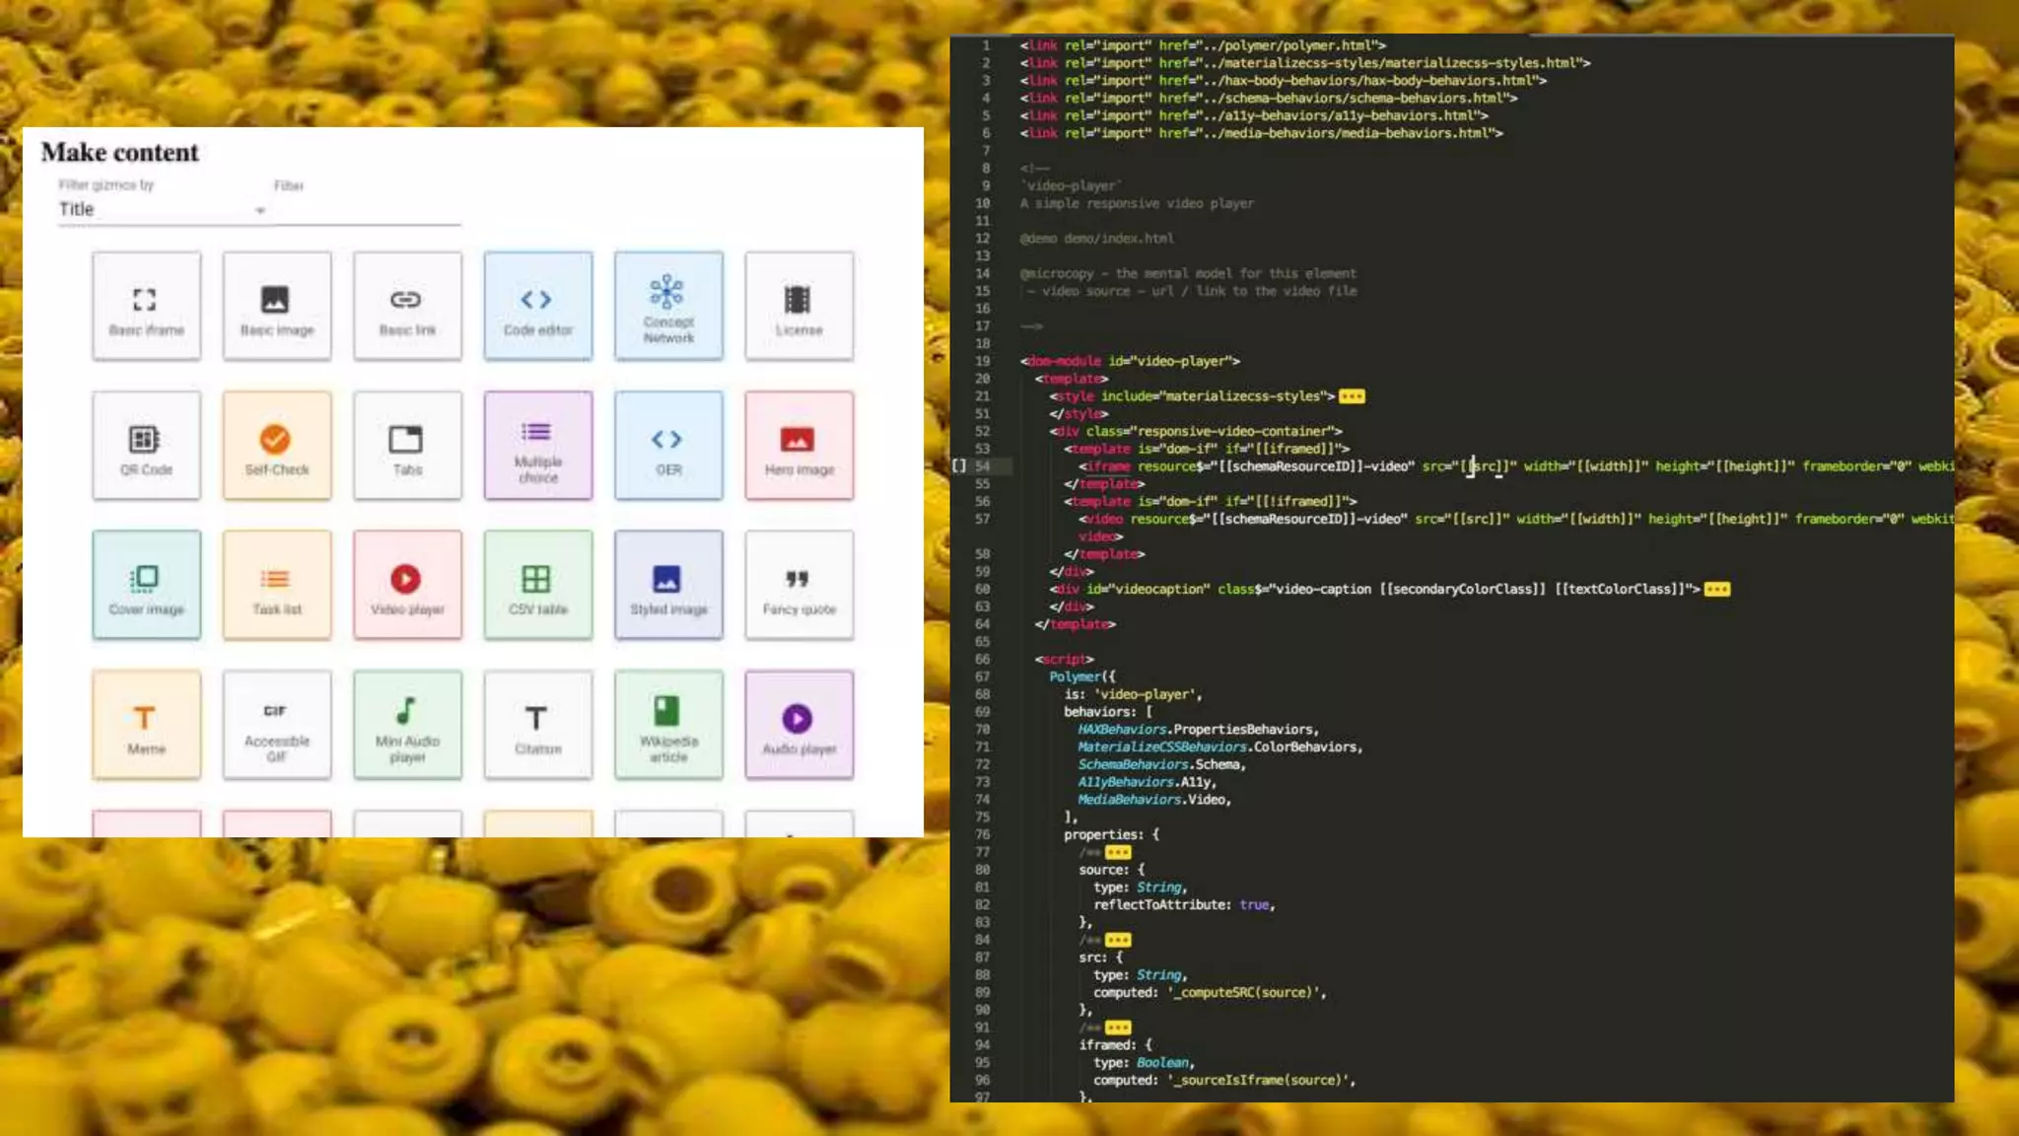
Task: Unfold collapsed comment above source property
Action: tap(1117, 853)
